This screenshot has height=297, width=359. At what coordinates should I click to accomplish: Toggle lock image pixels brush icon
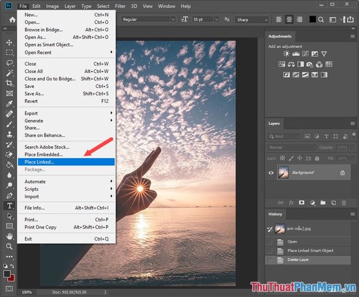pyautogui.click(x=291, y=158)
